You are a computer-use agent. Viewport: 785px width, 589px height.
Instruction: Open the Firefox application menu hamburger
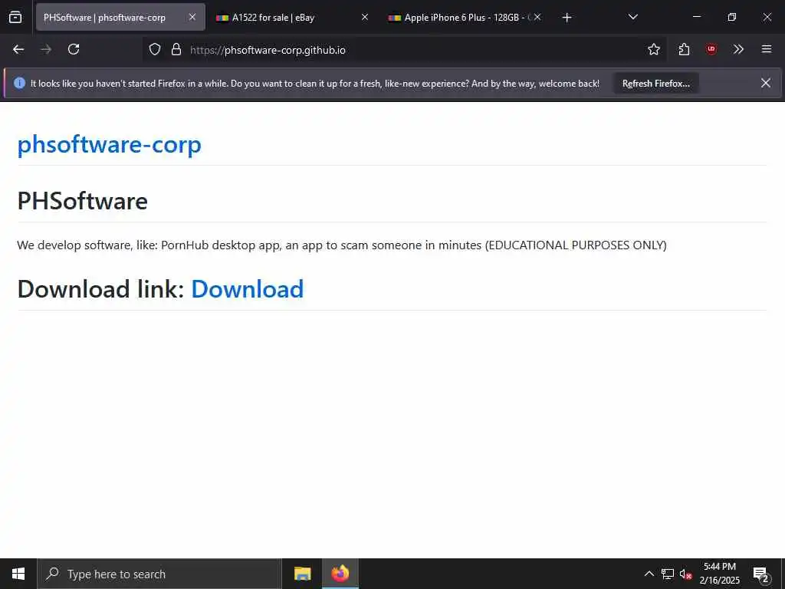pos(767,49)
